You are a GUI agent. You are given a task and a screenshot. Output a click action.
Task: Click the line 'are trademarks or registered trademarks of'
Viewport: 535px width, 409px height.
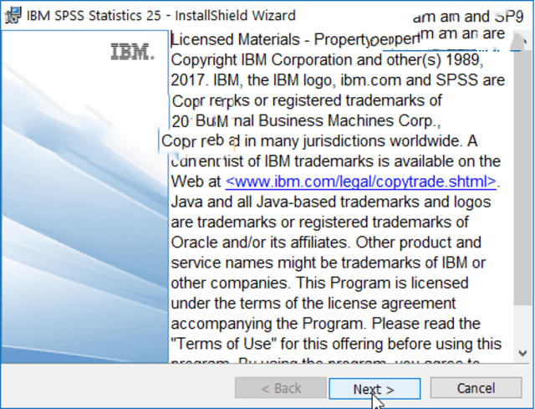click(x=319, y=222)
